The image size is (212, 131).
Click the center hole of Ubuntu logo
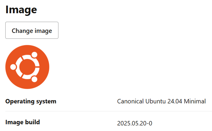tap(27, 67)
